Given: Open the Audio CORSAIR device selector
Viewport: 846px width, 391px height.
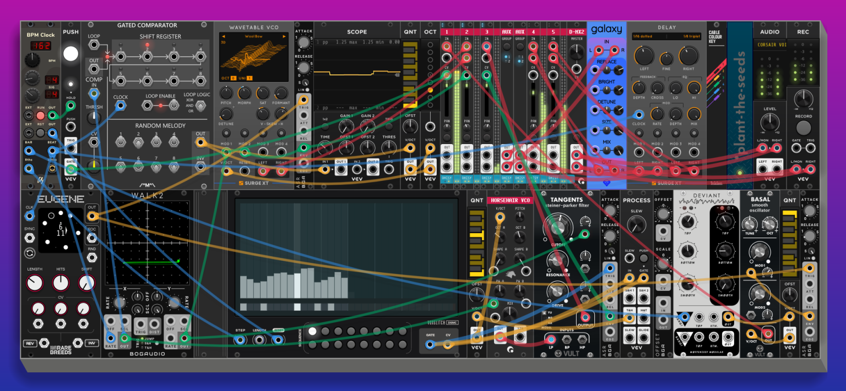Looking at the screenshot, I should point(769,45).
